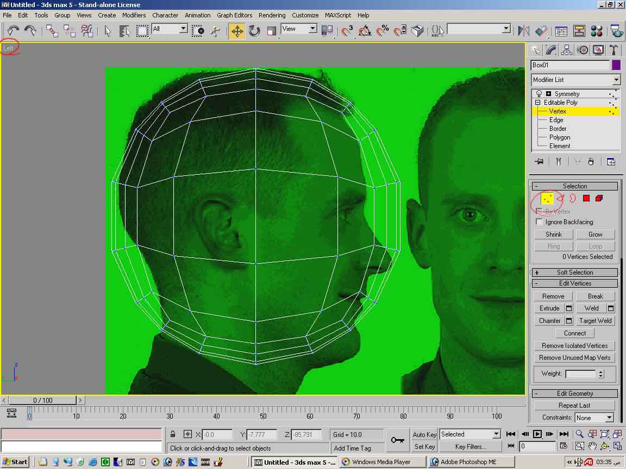626x469 pixels.
Task: Open Time Configuration icon
Action: [564, 446]
